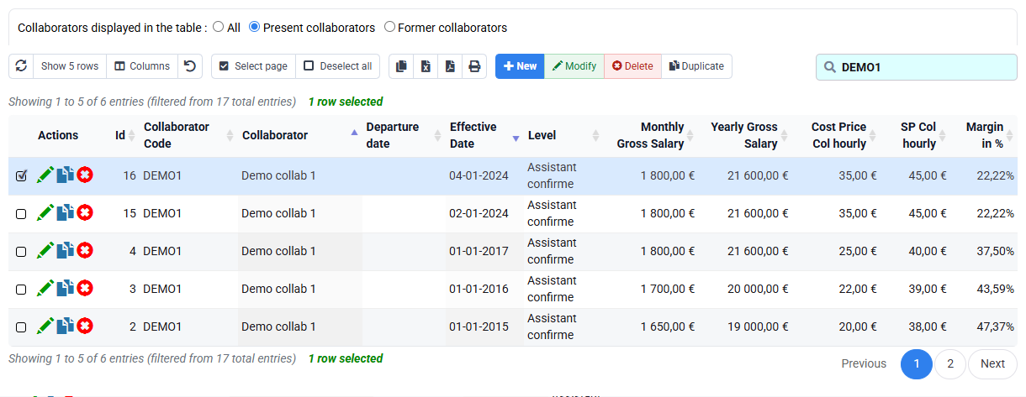Viewport: 1026px width, 397px height.
Task: Check the checkbox for row Id 15
Action: (22, 214)
